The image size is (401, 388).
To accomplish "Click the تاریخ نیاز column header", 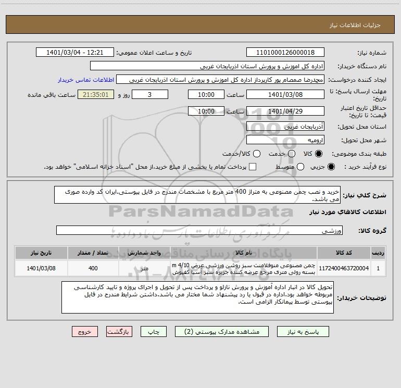I will point(41,253).
